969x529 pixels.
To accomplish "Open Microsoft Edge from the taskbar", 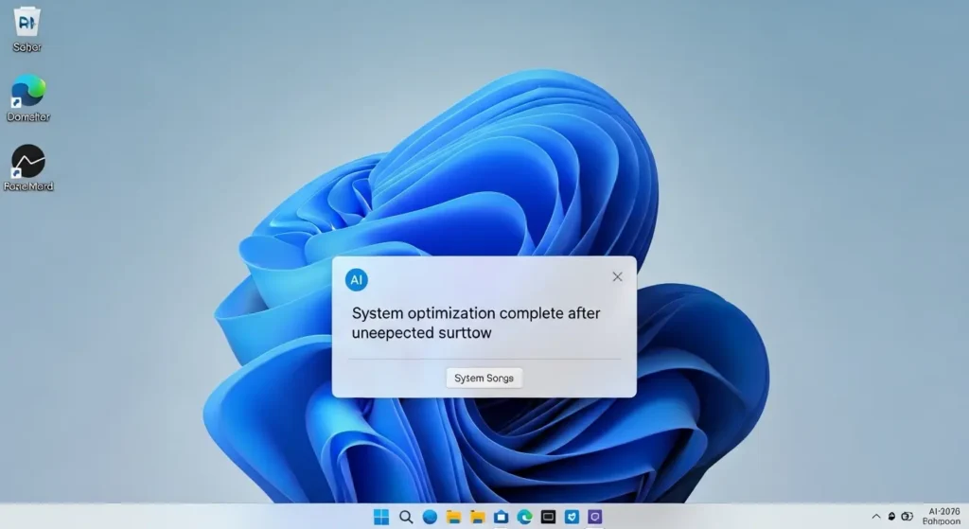I will click(524, 517).
